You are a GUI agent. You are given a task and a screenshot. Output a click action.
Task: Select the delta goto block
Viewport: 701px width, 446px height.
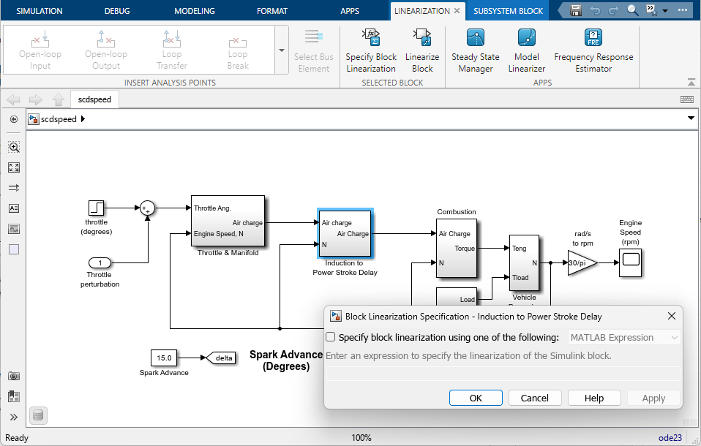221,358
